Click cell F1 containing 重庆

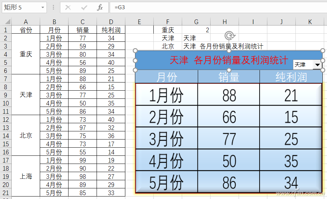point(168,30)
